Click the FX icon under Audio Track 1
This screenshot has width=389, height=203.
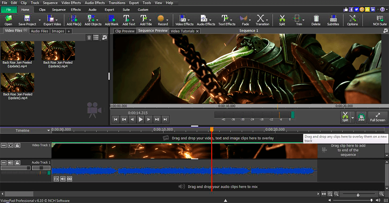(x=56, y=179)
